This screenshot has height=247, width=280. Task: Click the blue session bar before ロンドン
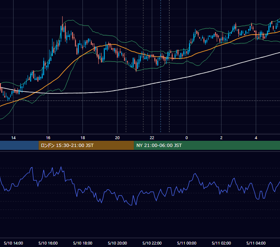pos(19,145)
